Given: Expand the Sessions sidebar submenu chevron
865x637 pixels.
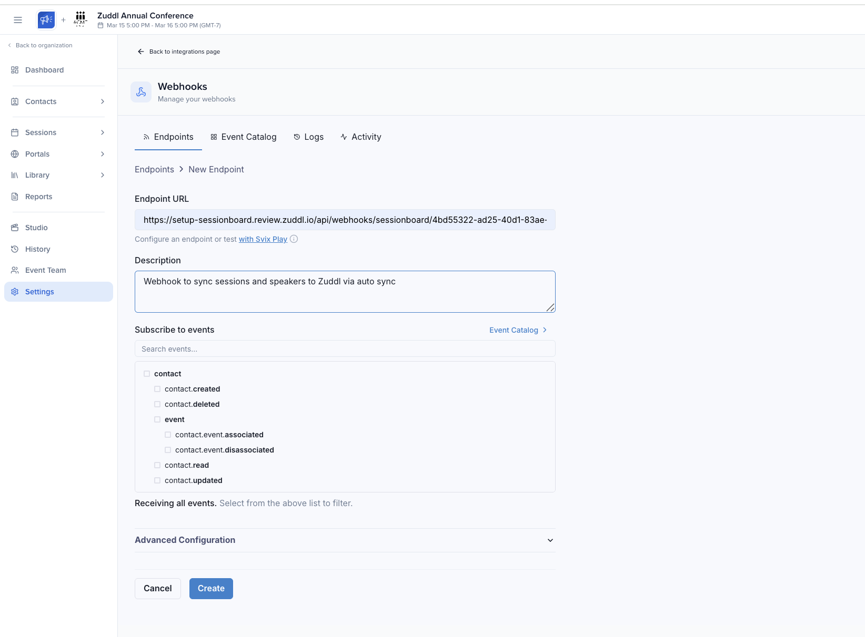Looking at the screenshot, I should (103, 132).
